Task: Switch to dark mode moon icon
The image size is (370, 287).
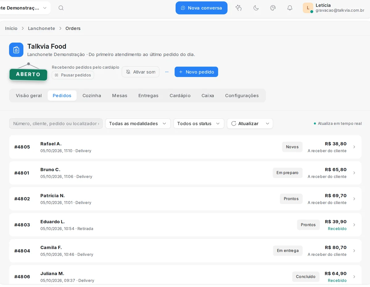Action: click(x=256, y=8)
